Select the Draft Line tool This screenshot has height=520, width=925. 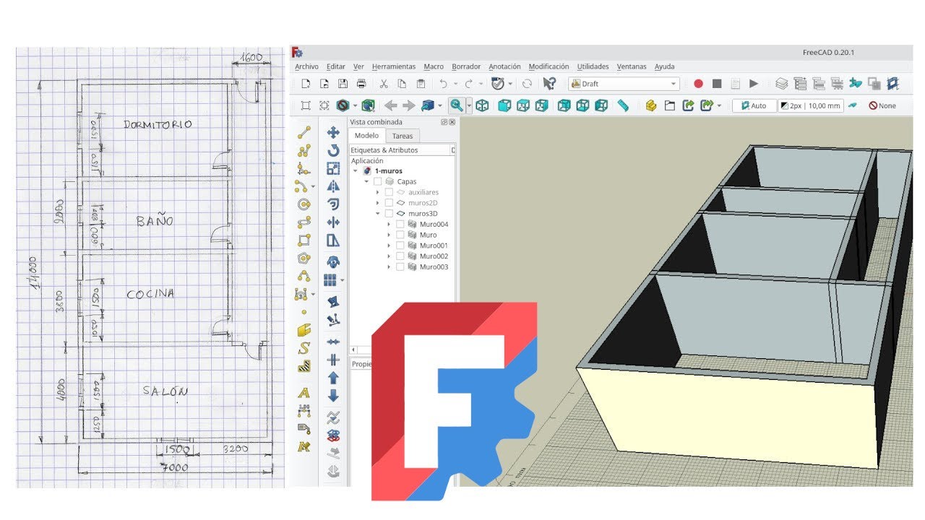304,132
